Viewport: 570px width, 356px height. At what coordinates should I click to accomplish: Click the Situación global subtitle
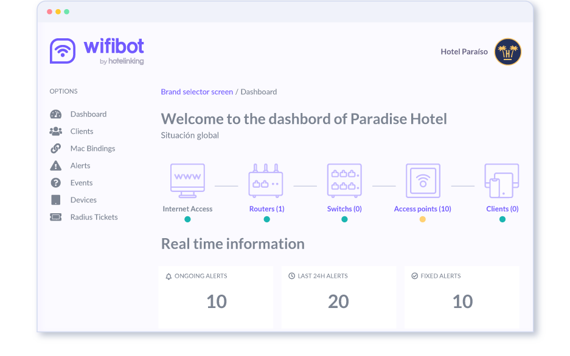pos(190,135)
